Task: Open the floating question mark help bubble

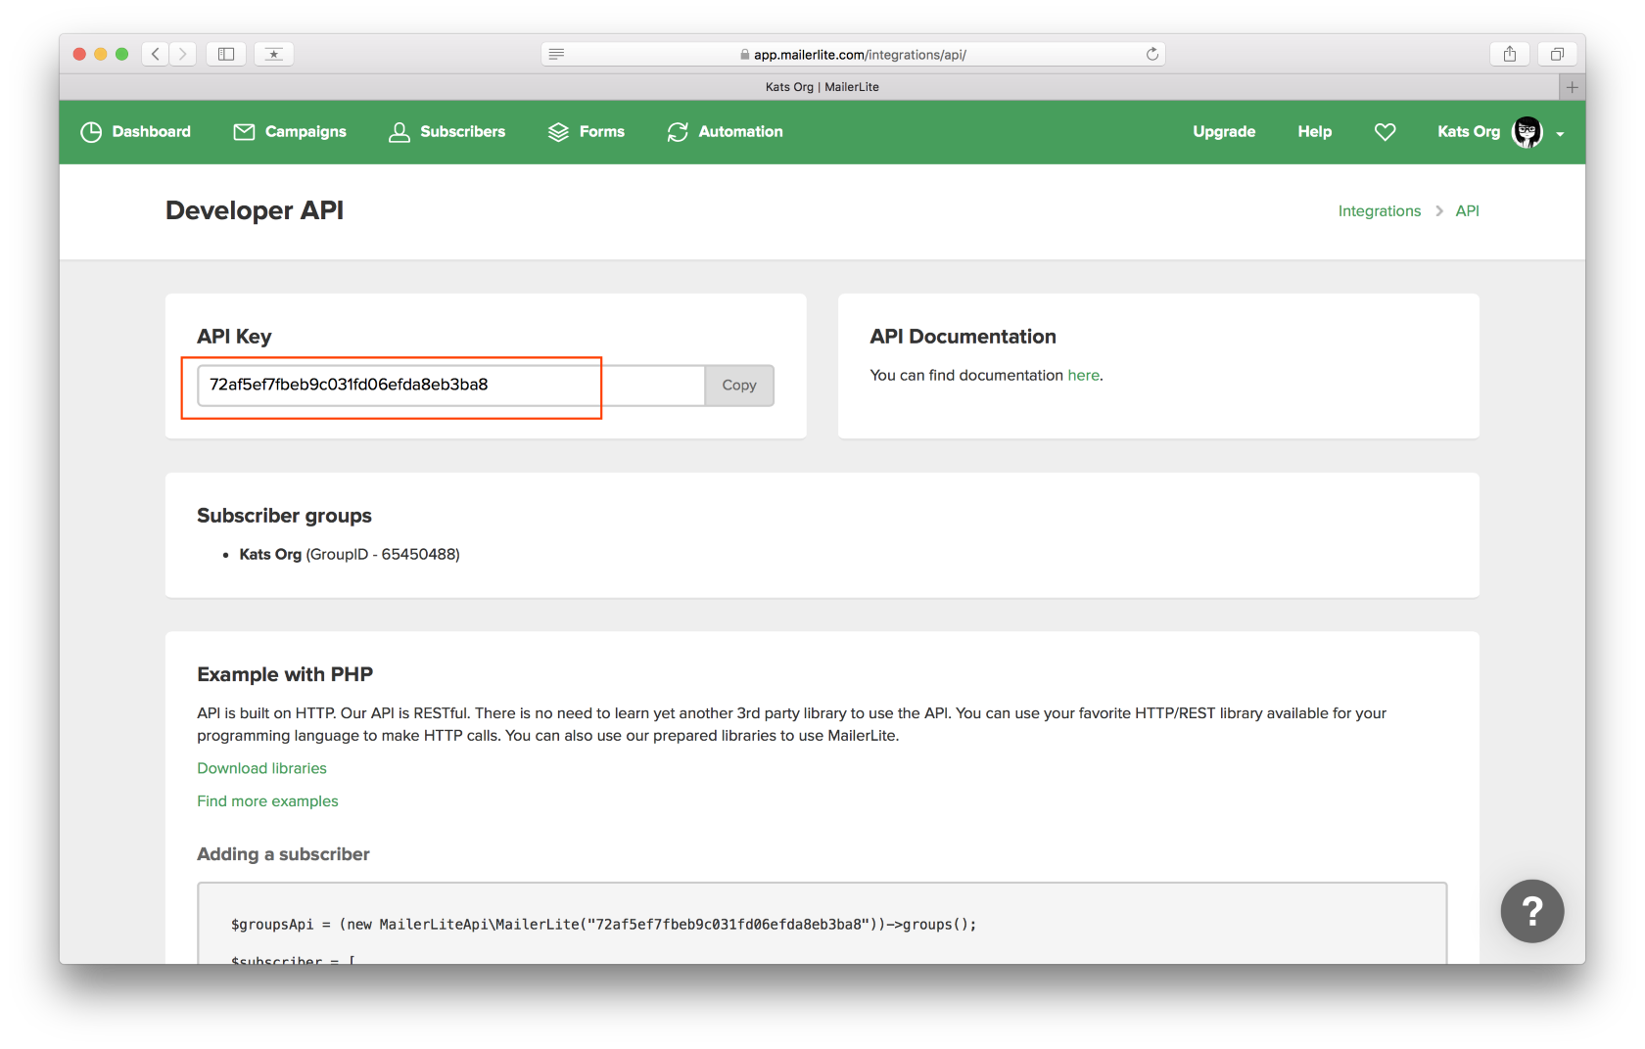Action: coord(1531,911)
